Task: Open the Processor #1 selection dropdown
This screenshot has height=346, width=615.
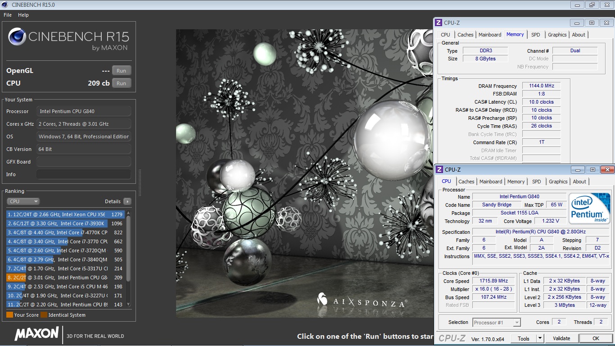Action: coord(497,322)
